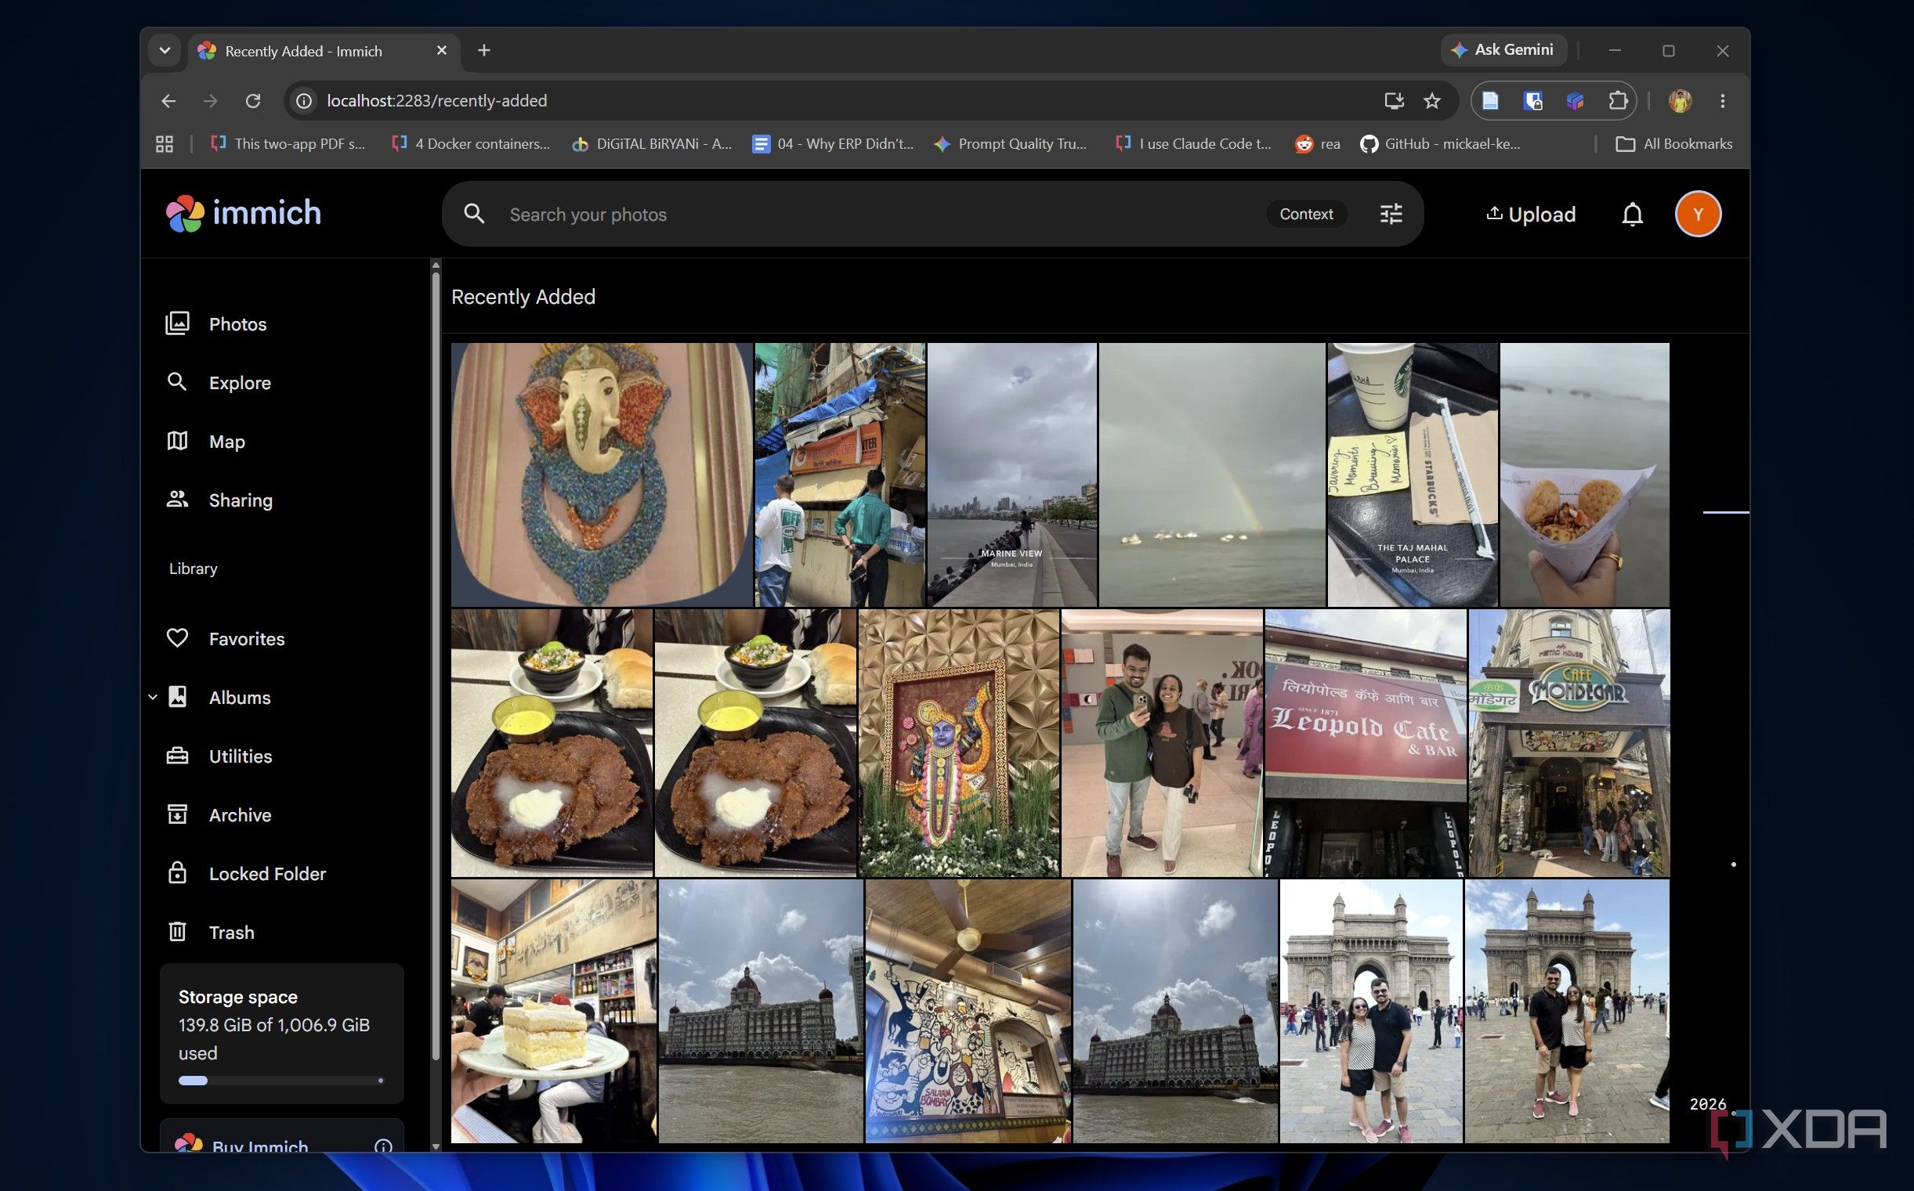Reload the page
Viewport: 1914px width, 1191px height.
pyautogui.click(x=253, y=101)
